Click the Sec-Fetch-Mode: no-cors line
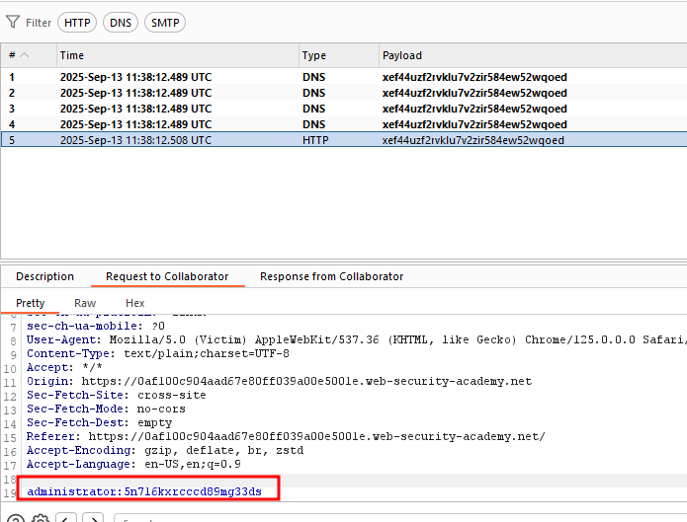The image size is (687, 522). pyautogui.click(x=106, y=409)
